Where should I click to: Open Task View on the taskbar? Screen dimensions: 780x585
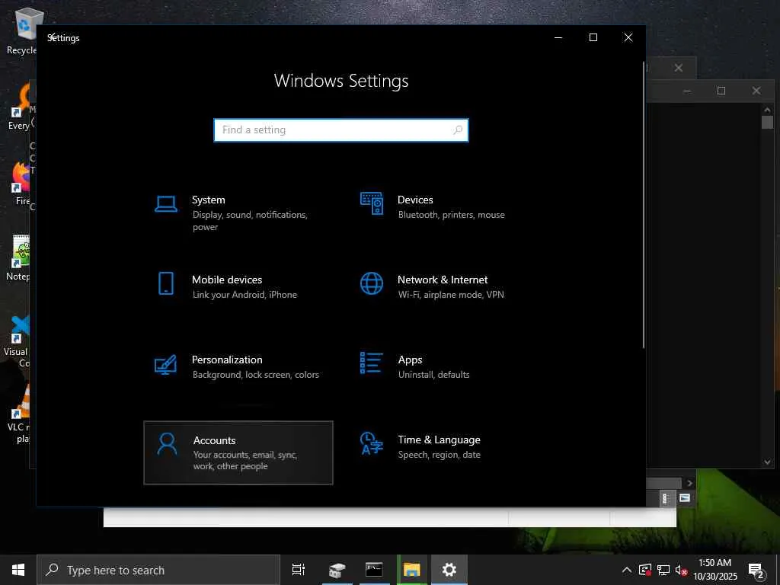pyautogui.click(x=299, y=570)
